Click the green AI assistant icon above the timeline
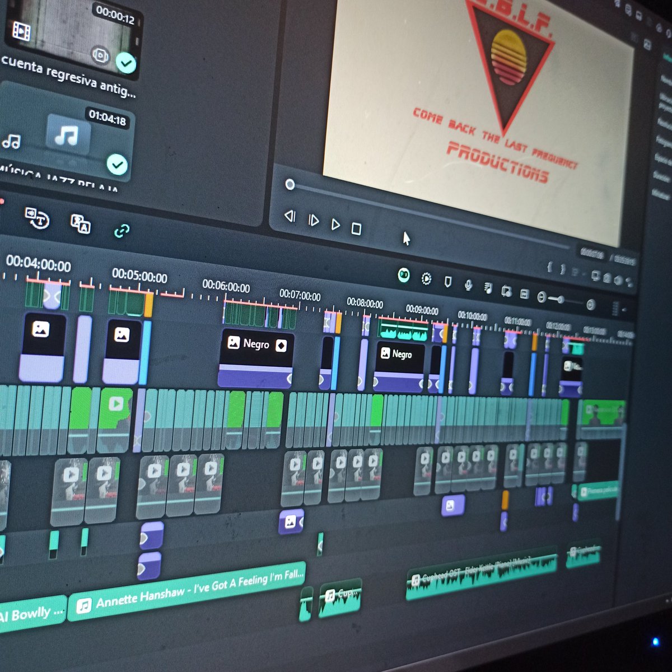This screenshot has height=672, width=672. (x=404, y=275)
